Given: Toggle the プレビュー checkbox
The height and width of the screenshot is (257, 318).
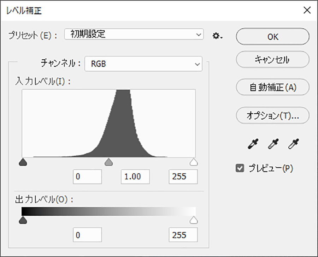Looking at the screenshot, I should [240, 168].
